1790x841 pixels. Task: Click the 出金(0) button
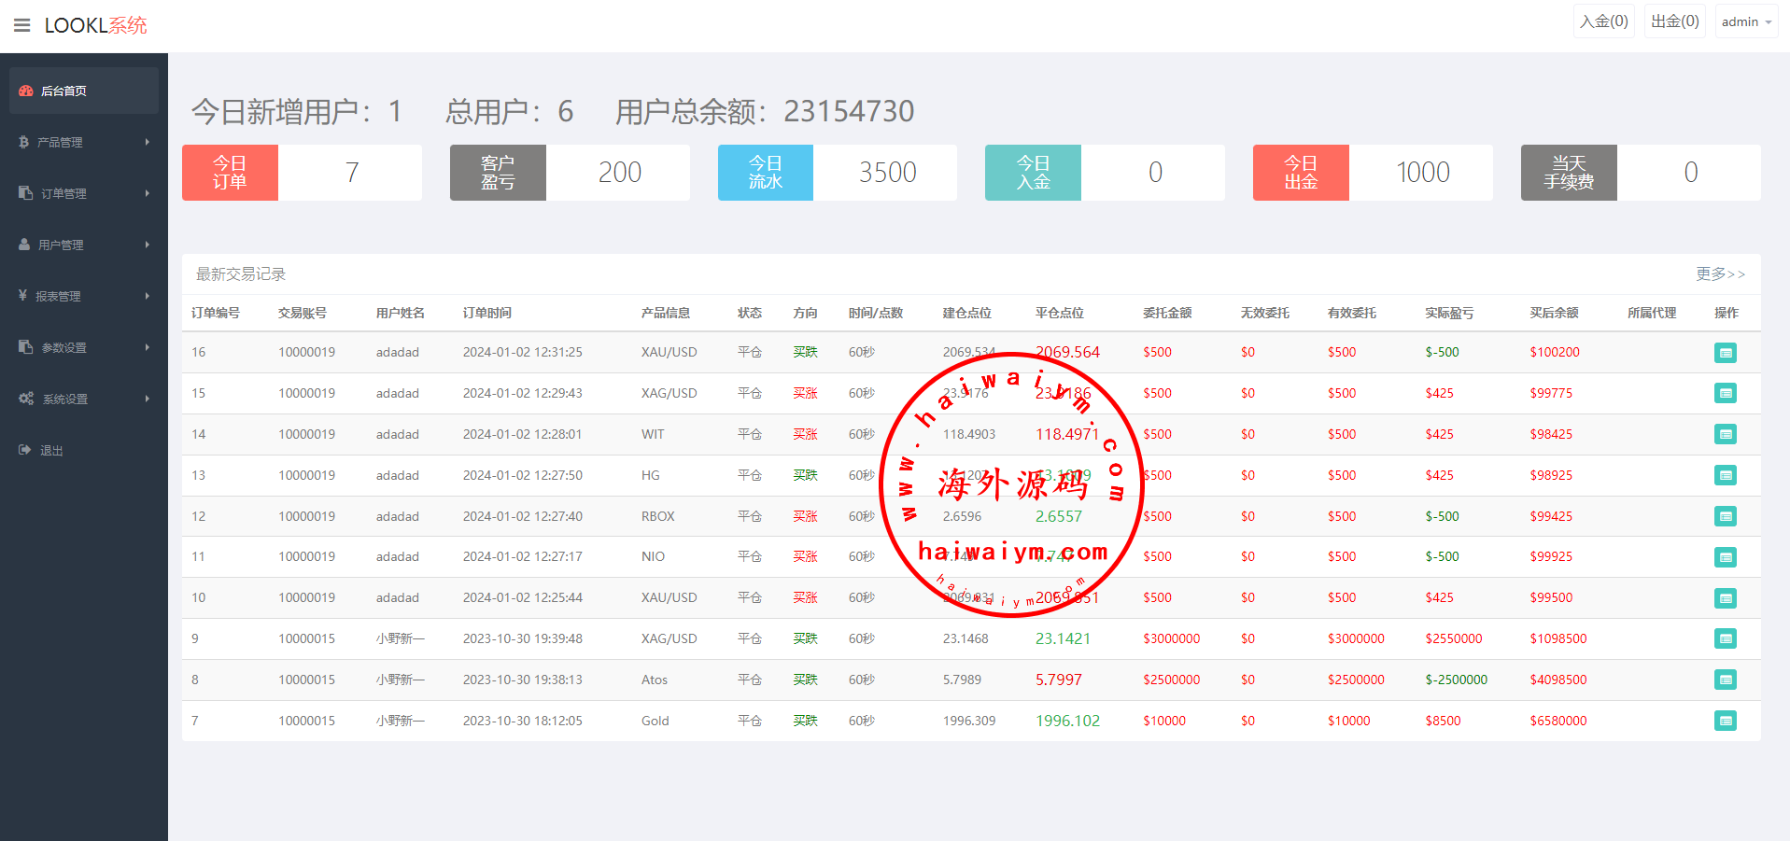[1674, 21]
